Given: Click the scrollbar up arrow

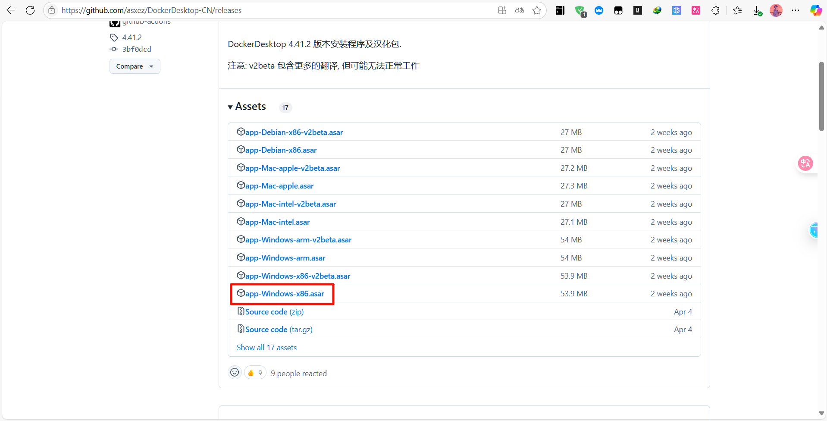Looking at the screenshot, I should (x=821, y=28).
